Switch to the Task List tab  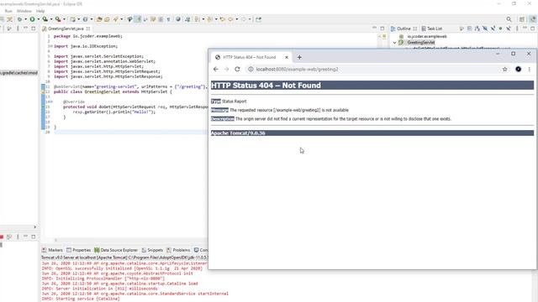pos(431,29)
